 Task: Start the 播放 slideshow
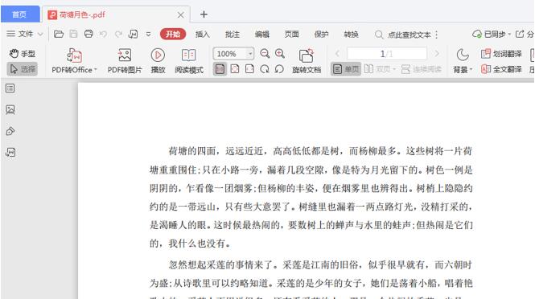point(158,61)
